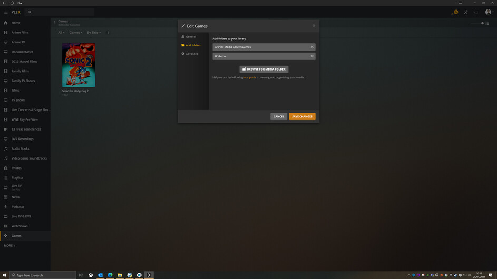Click Audio Books music note icon
The height and width of the screenshot is (279, 497).
pos(6,148)
